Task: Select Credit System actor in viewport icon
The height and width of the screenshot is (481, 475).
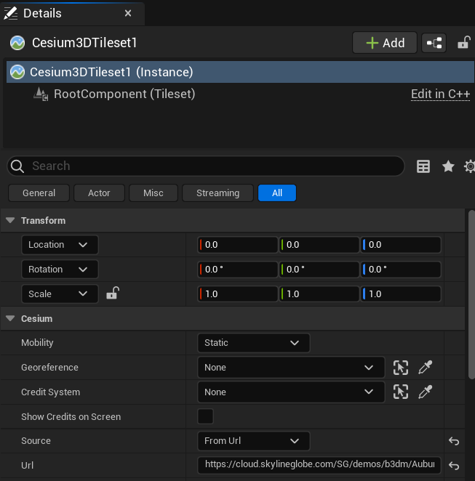Action: coord(401,392)
